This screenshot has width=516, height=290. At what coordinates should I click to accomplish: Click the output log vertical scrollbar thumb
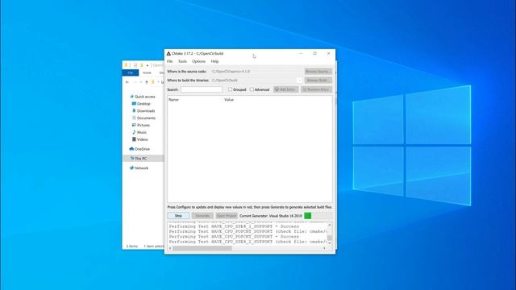coord(330,238)
